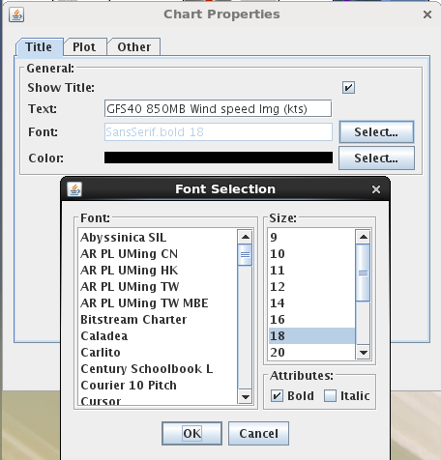441x460 pixels.
Task: Click size list scroll down arrow
Action: pyautogui.click(x=364, y=353)
